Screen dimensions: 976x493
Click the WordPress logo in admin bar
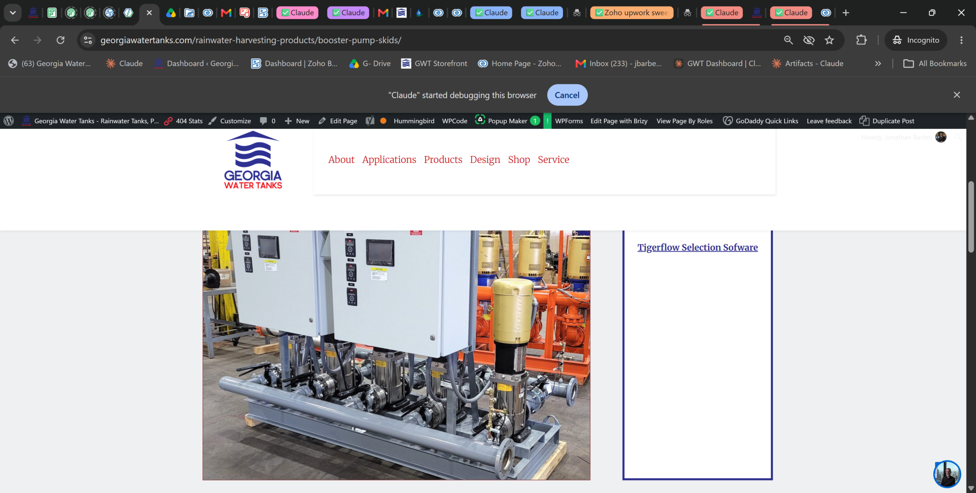[9, 121]
